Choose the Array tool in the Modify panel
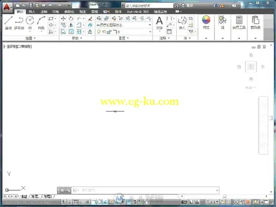Viewport: 276px width, 207px height. pos(79,32)
